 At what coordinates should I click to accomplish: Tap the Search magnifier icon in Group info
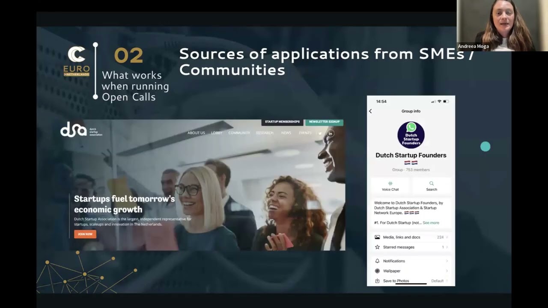(431, 184)
